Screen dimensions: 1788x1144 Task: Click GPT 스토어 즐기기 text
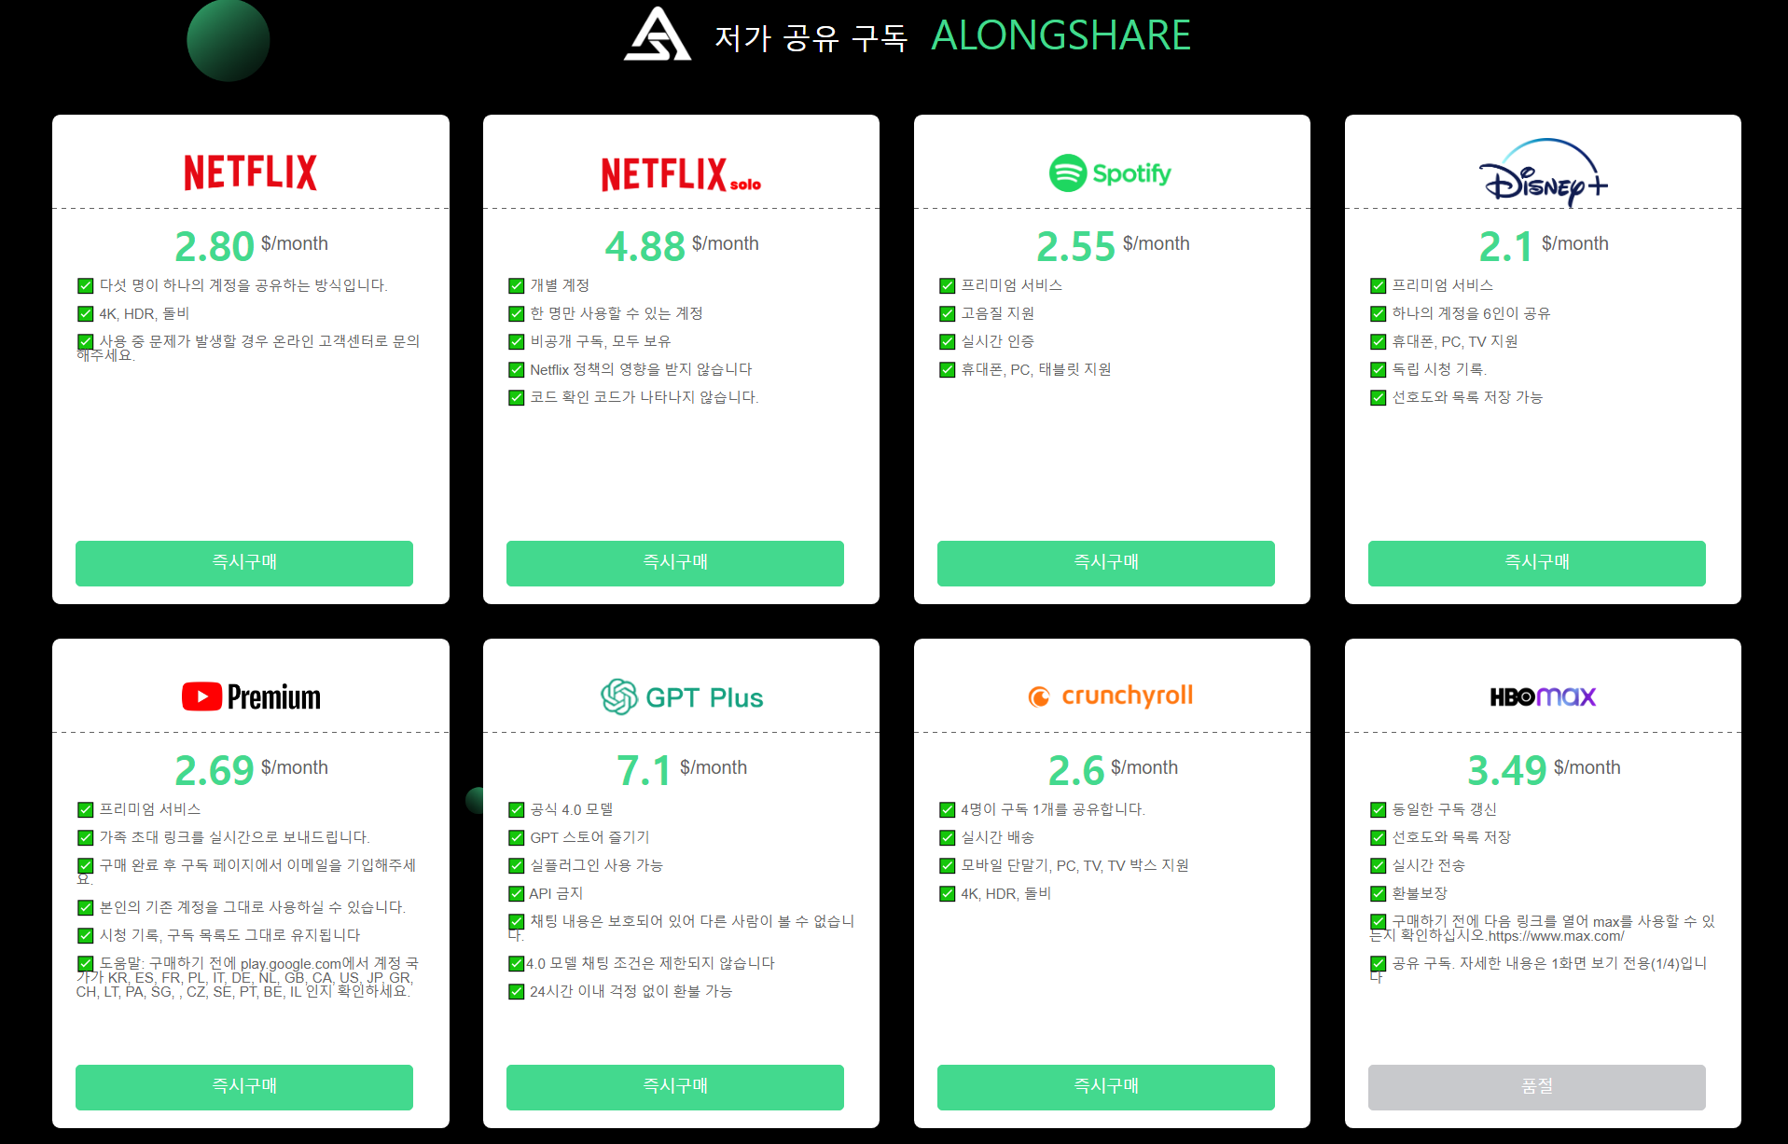[x=589, y=837]
